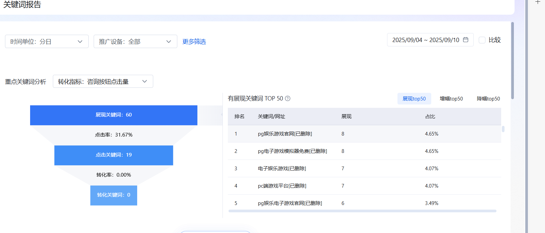Click the table's horizontal scrollbar
The width and height of the screenshot is (545, 233).
click(362, 211)
